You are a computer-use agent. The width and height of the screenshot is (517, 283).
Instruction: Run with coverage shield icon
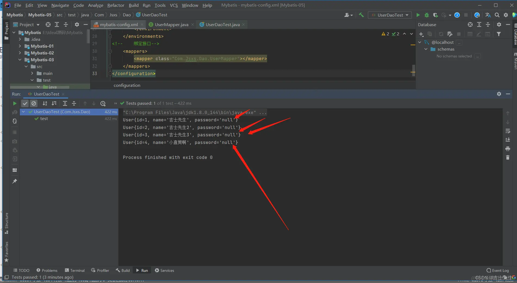point(435,15)
